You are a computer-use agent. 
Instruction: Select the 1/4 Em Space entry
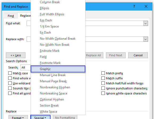point(58,26)
